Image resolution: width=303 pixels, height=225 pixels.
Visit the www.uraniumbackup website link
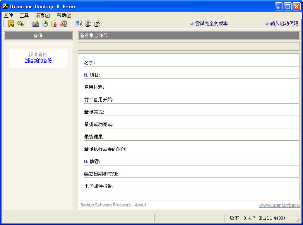[x=279, y=205]
